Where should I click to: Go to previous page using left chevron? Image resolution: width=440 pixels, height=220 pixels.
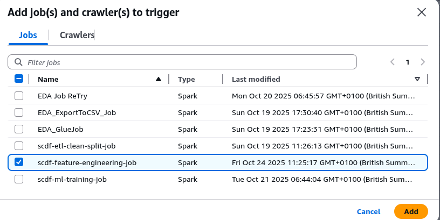pos(393,62)
